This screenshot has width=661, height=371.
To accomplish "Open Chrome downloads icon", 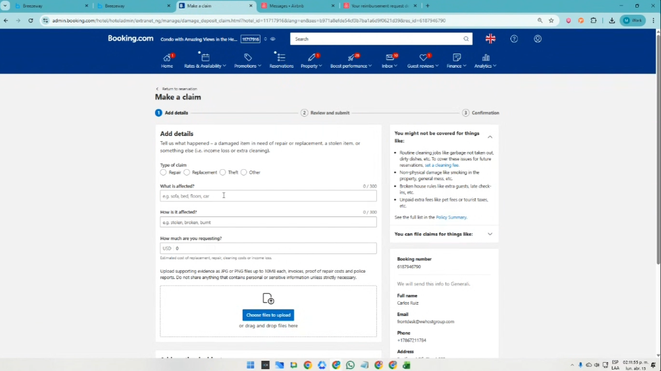I will pos(612,20).
